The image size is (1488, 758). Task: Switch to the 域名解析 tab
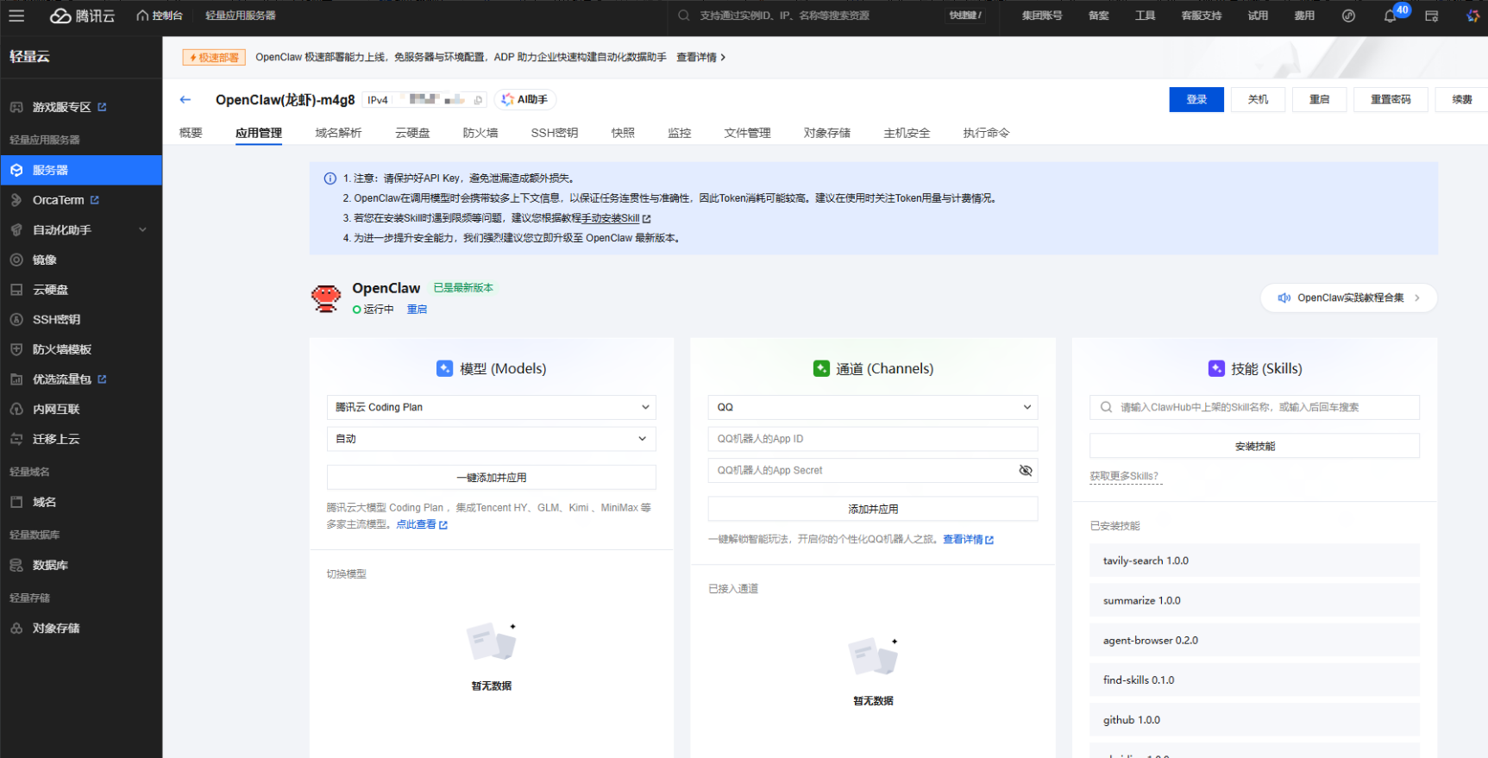pyautogui.click(x=338, y=133)
